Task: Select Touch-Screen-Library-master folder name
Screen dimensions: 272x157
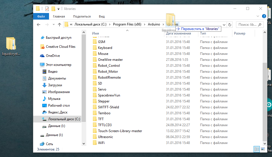Action: click(x=120, y=131)
